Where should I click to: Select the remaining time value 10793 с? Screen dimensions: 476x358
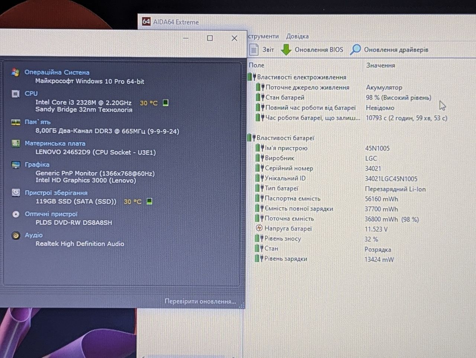[406, 118]
